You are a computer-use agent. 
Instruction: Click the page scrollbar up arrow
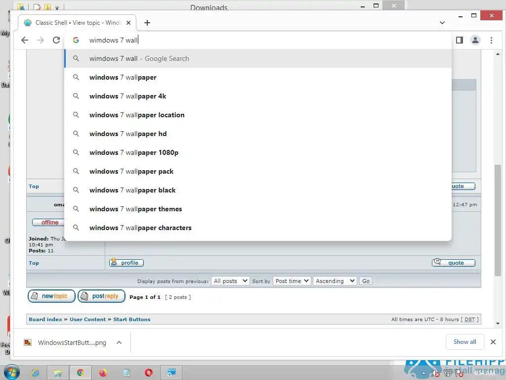pos(498,54)
